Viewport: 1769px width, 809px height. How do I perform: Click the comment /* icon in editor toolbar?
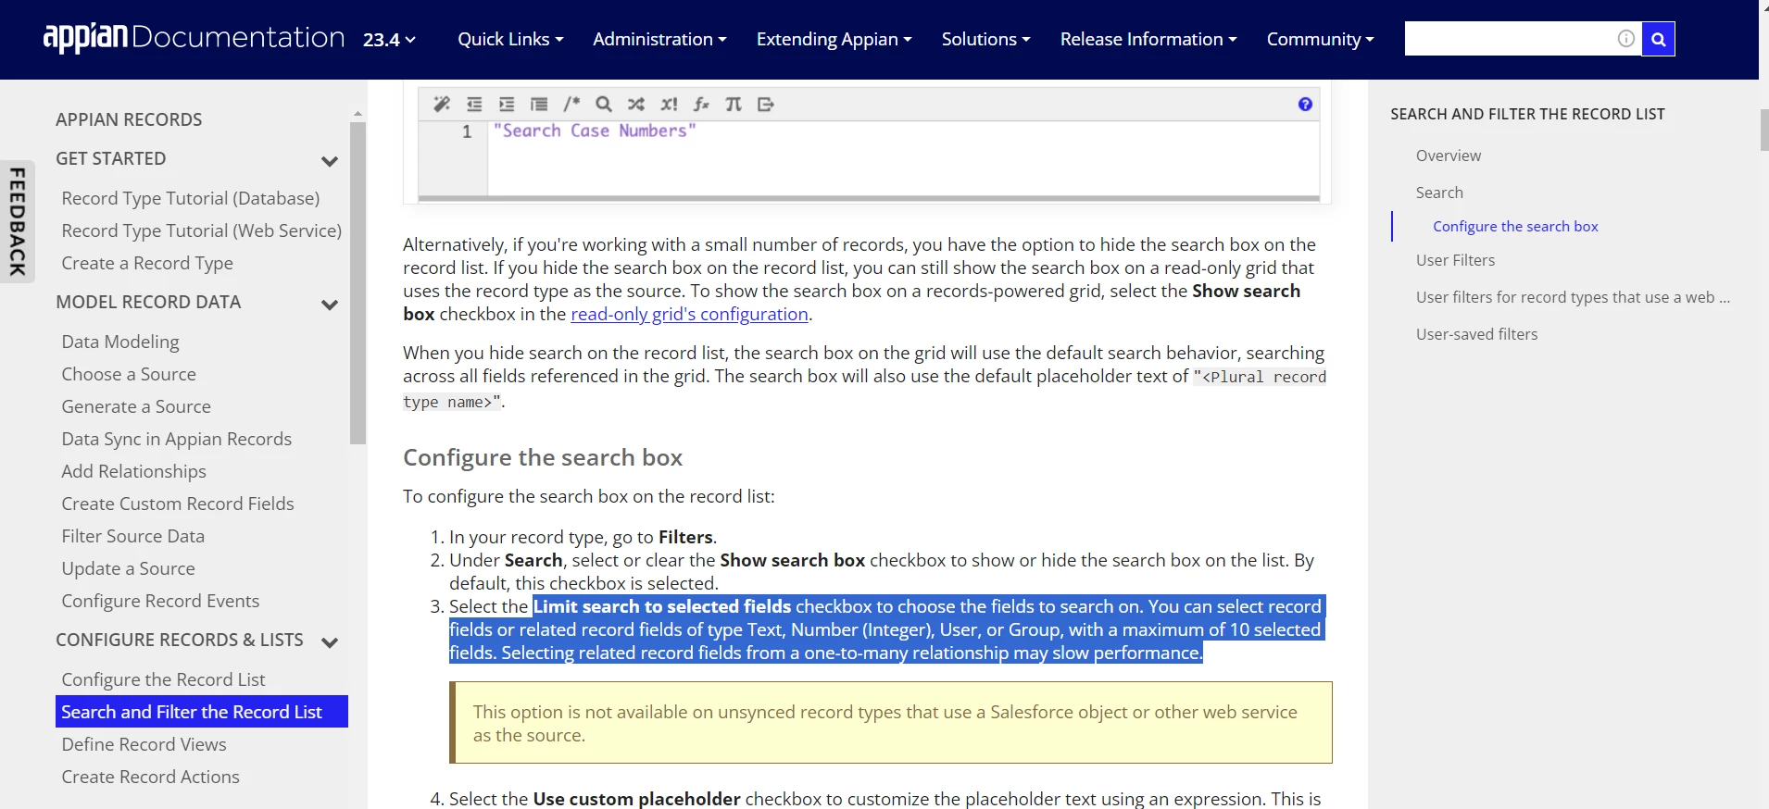(x=571, y=104)
